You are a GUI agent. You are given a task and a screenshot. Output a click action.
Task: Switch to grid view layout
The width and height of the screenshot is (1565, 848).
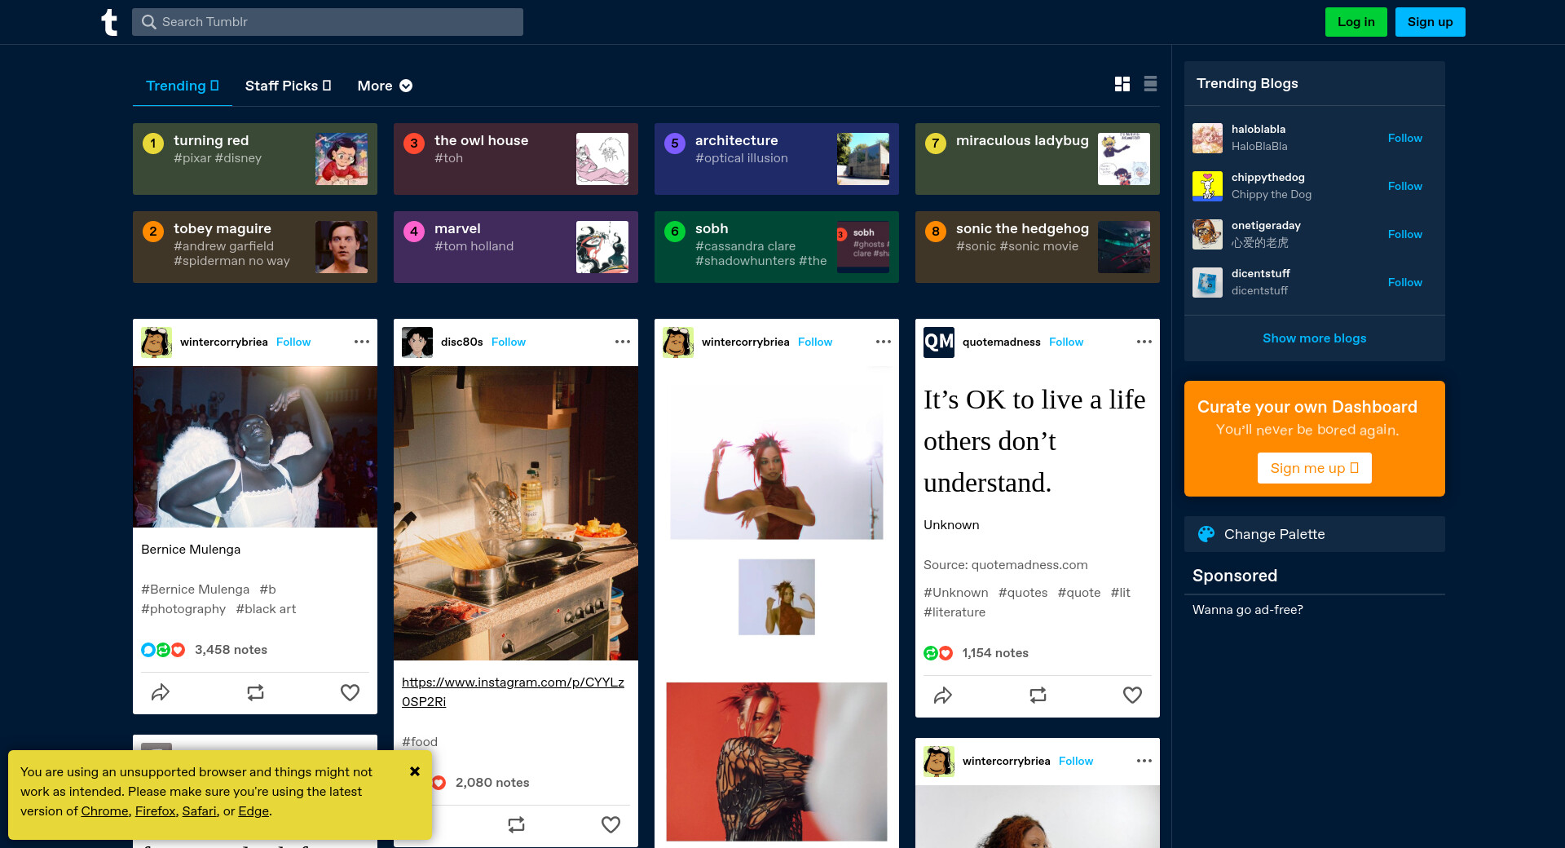click(1122, 84)
